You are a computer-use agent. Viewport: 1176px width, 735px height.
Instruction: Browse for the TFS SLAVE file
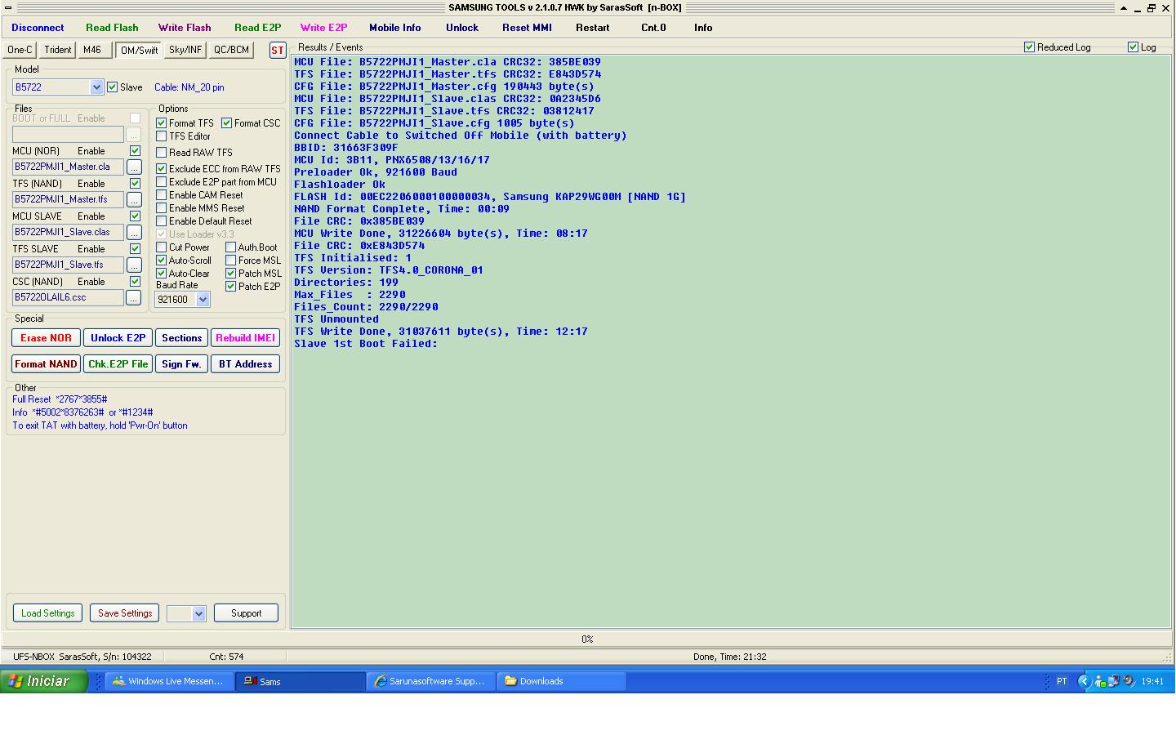pos(134,265)
